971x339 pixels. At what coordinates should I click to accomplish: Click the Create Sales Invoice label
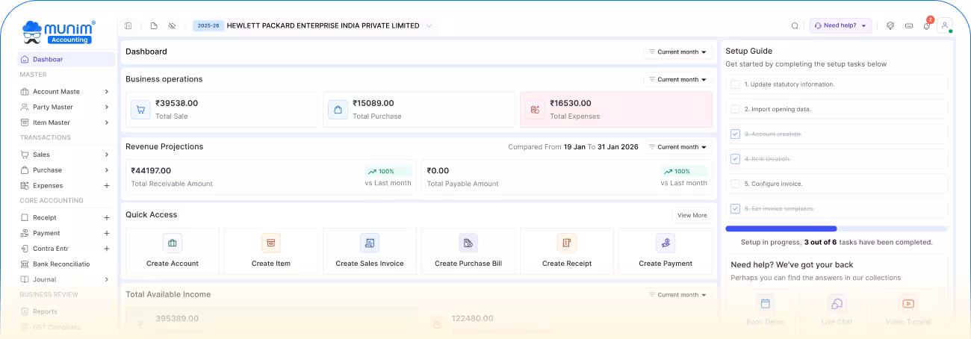click(x=370, y=264)
